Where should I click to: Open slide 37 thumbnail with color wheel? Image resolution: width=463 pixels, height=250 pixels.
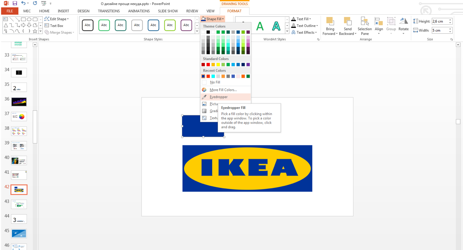(x=19, y=117)
